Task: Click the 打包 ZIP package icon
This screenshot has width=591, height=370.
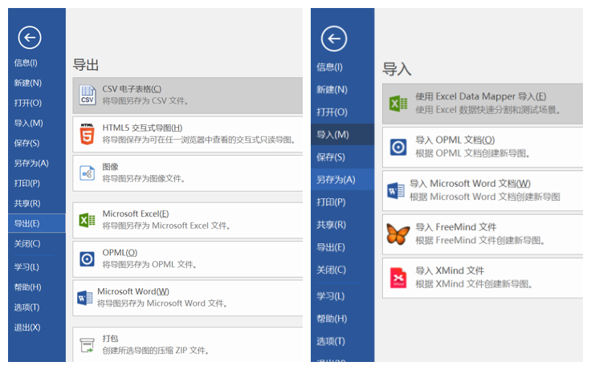Action: click(x=87, y=345)
